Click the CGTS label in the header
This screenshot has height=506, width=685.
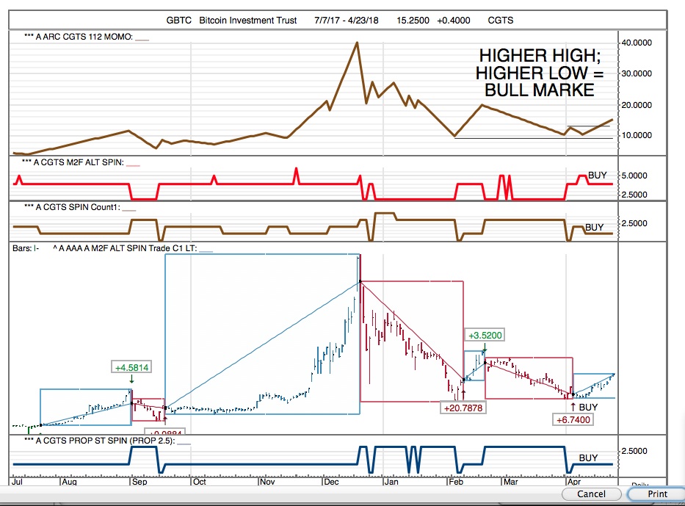tap(501, 21)
